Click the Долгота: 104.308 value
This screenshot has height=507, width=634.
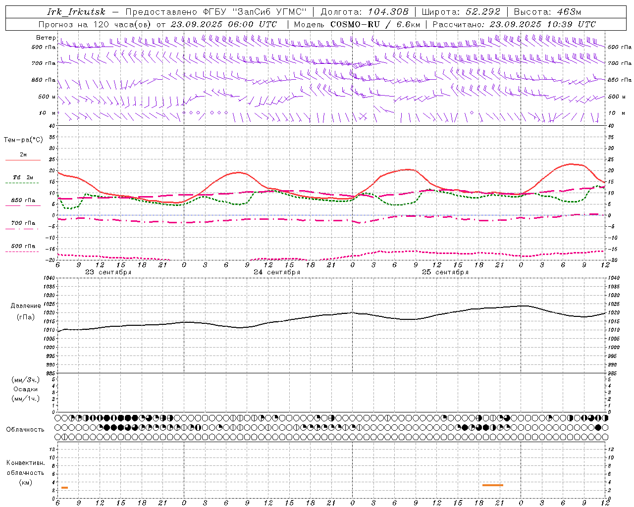[x=365, y=12]
